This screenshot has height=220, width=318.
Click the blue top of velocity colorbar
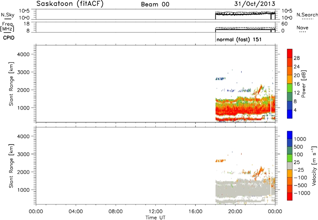(290, 135)
